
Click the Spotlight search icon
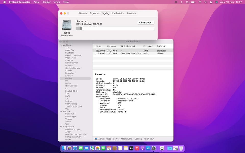click(x=205, y=2)
